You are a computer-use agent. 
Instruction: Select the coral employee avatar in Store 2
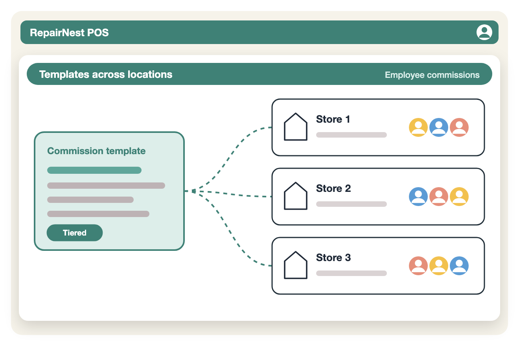click(439, 197)
